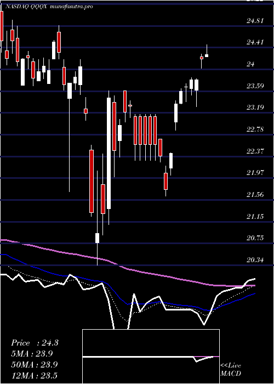The height and width of the screenshot is (384, 274).
Task: Click the <<Live MACD label
Action: coord(231,369)
